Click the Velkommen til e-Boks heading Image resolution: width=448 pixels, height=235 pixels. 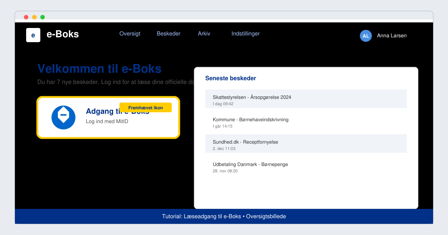pyautogui.click(x=100, y=69)
